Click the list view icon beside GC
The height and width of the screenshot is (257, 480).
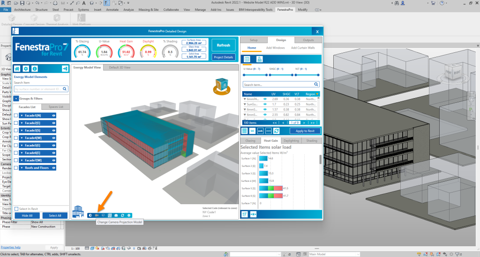click(244, 131)
